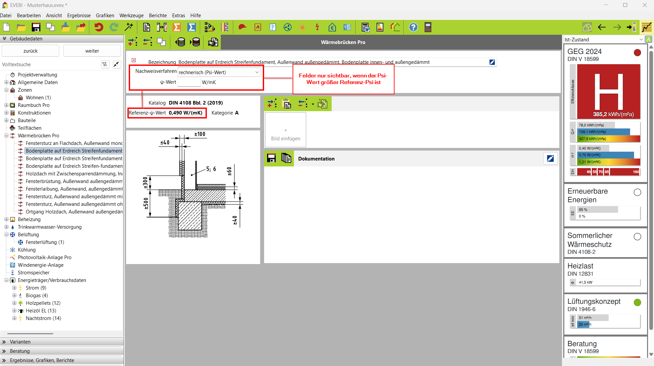Screen dimensions: 654x366
Task: Click the red checkbox next to Bezeichnung
Action: (134, 60)
